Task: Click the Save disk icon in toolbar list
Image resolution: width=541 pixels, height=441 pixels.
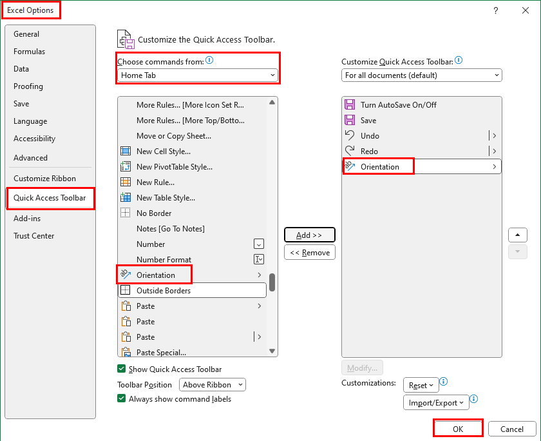Action: pos(350,120)
